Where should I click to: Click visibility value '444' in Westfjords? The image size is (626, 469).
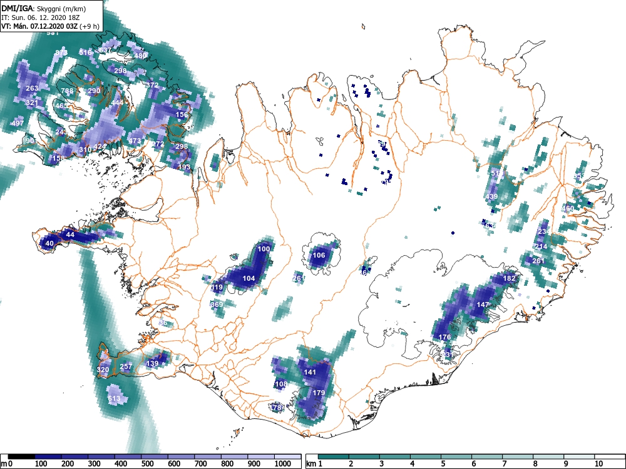tap(118, 103)
